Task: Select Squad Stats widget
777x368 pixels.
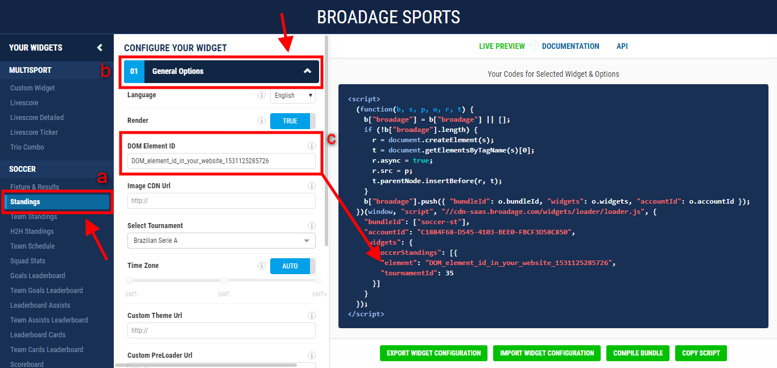Action: (28, 261)
